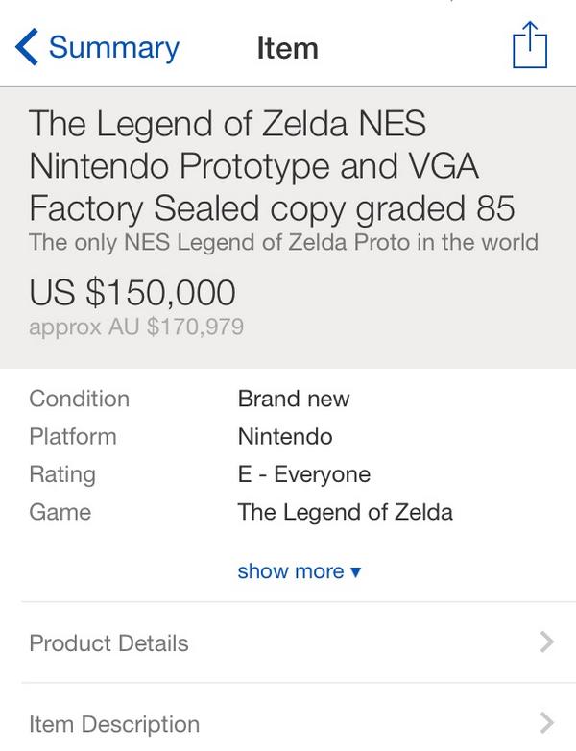Select the Nintendo platform value
This screenshot has width=576, height=751.
click(x=285, y=436)
